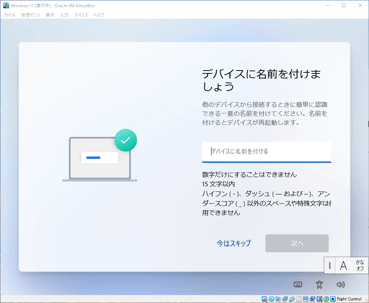Open the ファイル menu
This screenshot has width=369, height=303.
[x=9, y=15]
